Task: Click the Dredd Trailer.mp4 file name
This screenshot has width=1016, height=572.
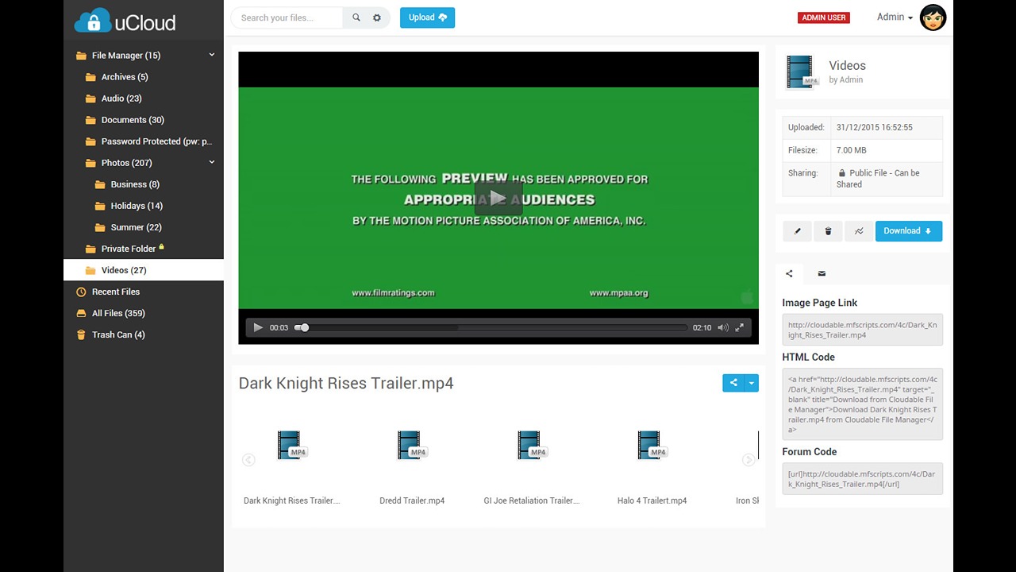Action: click(412, 500)
